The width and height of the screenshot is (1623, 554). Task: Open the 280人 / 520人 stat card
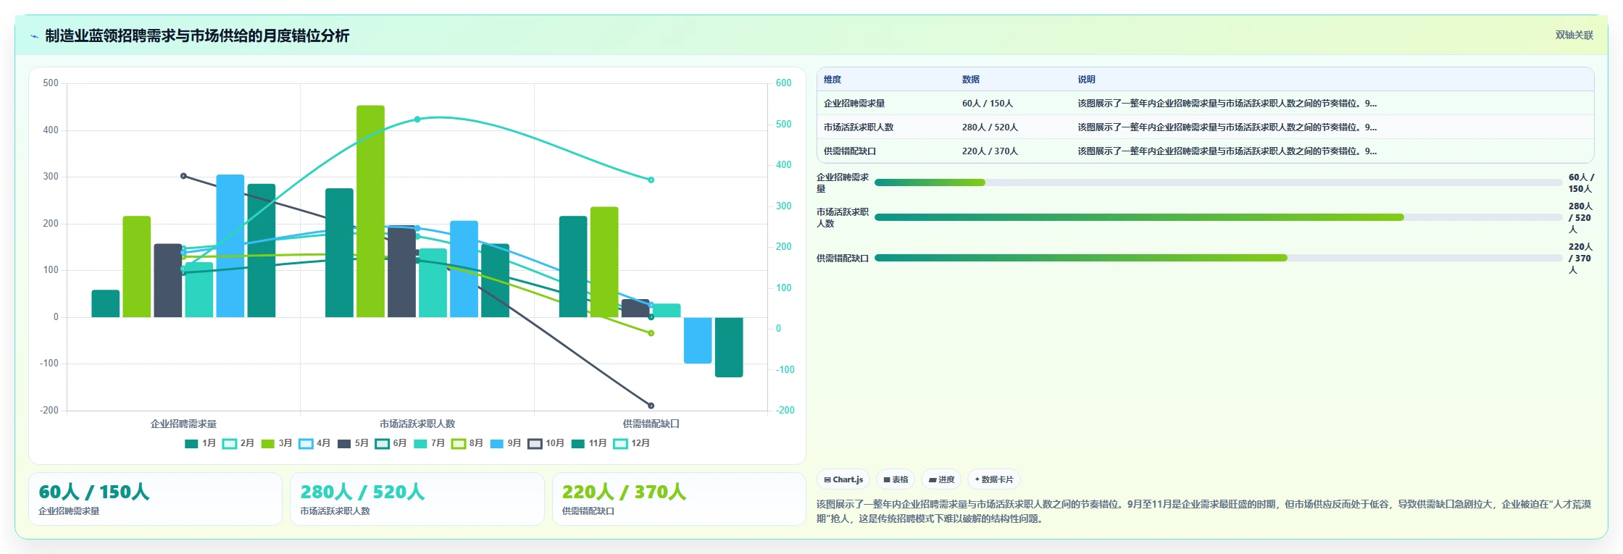(x=417, y=499)
